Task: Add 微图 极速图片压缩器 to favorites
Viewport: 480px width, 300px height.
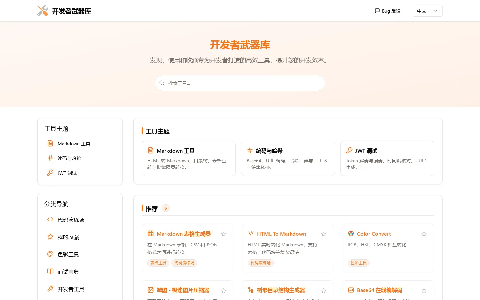Action: coord(224,291)
